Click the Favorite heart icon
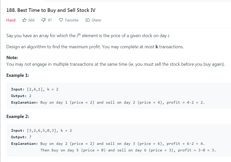 coord(61,20)
